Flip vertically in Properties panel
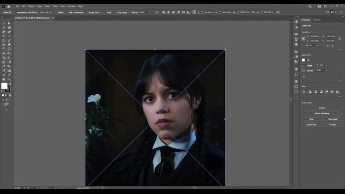 coord(333,46)
